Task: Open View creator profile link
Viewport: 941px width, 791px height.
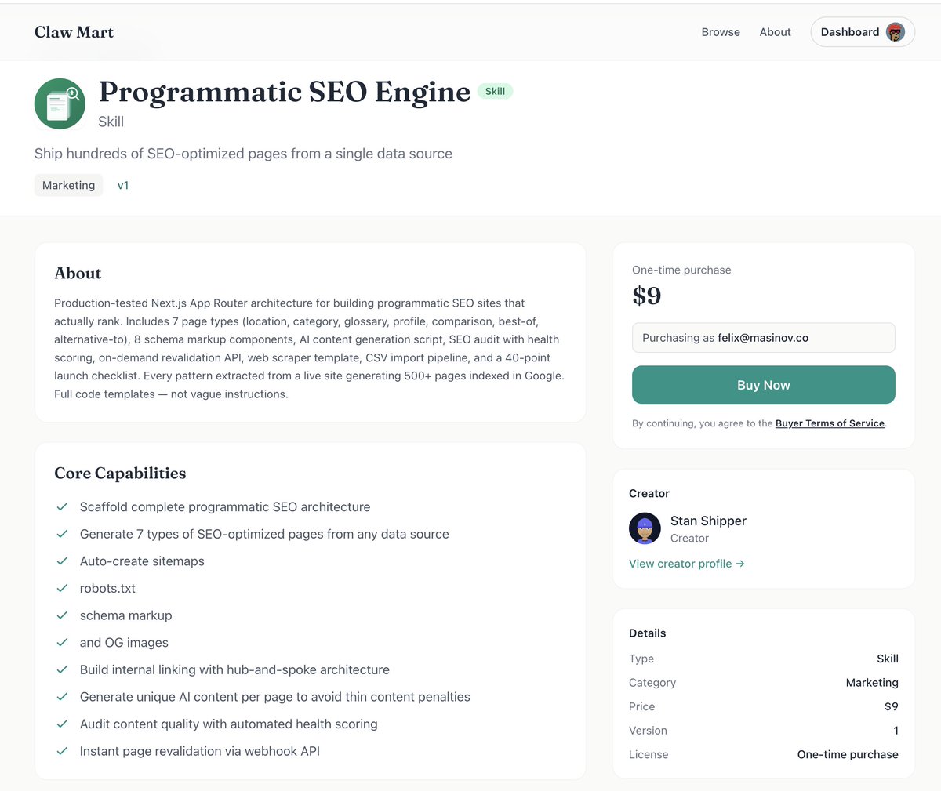Action: point(687,564)
